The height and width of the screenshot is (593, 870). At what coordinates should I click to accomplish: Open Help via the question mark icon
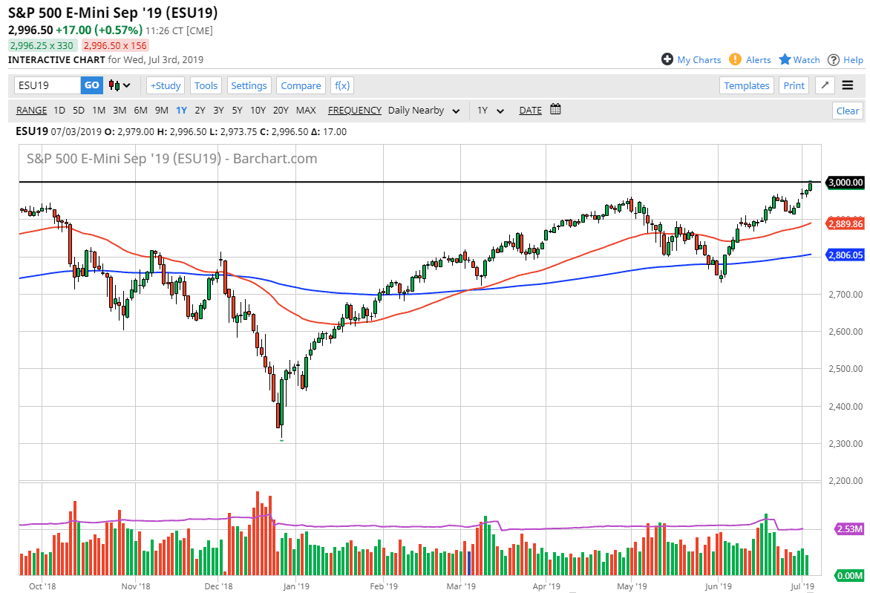click(832, 59)
